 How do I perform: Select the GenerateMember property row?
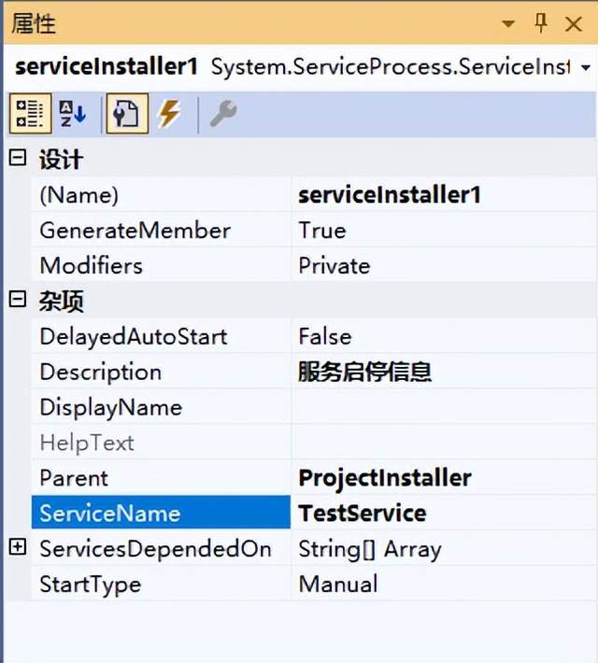[x=135, y=231]
